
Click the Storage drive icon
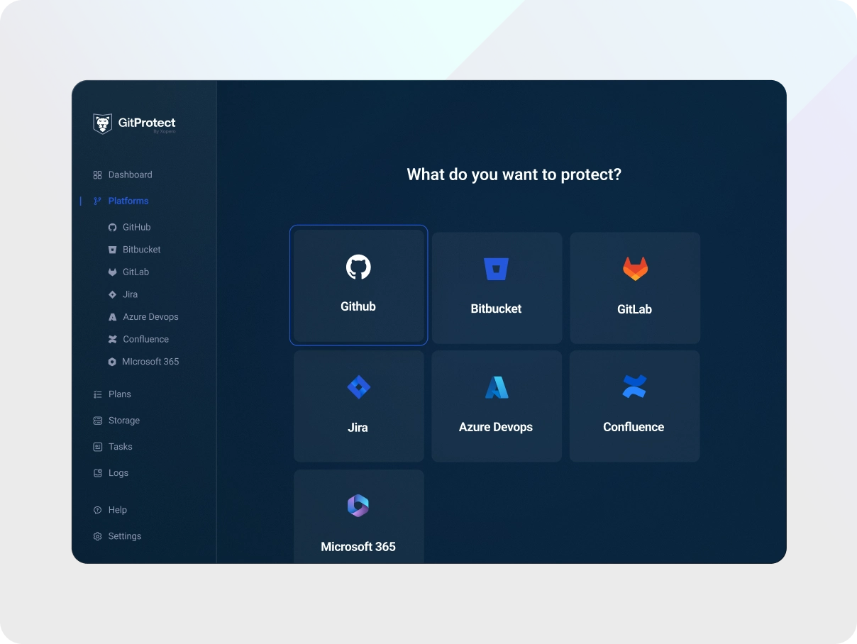[98, 421]
